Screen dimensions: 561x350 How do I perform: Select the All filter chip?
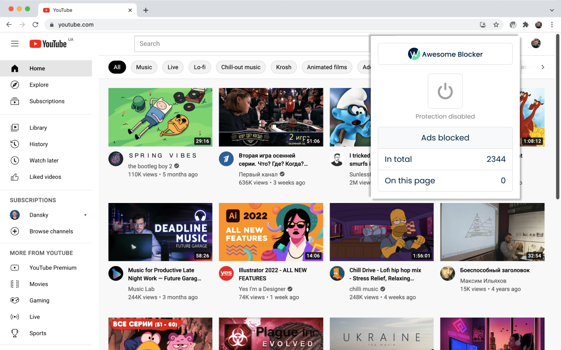(x=117, y=67)
